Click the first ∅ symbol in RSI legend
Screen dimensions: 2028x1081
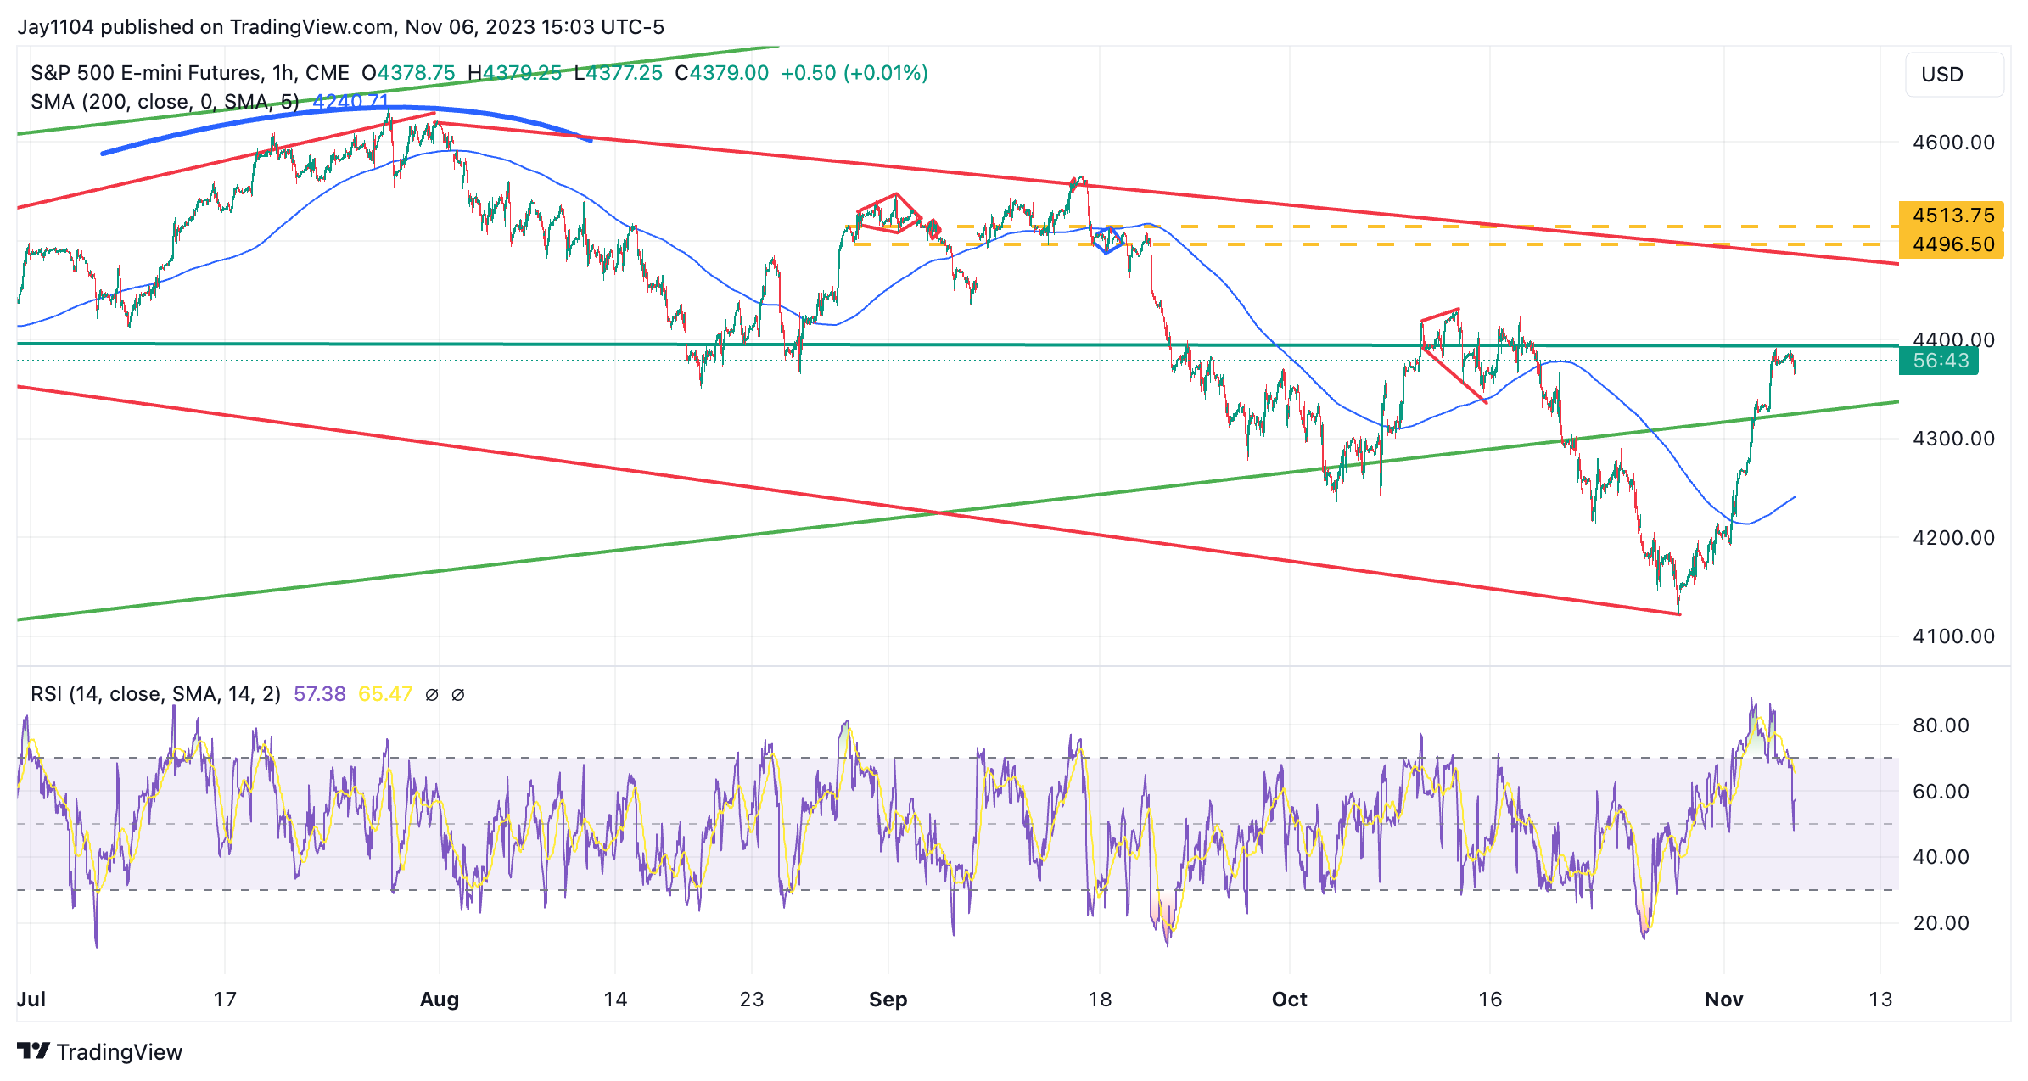(431, 695)
